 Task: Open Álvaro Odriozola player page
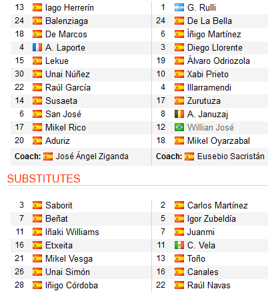tap(219, 61)
